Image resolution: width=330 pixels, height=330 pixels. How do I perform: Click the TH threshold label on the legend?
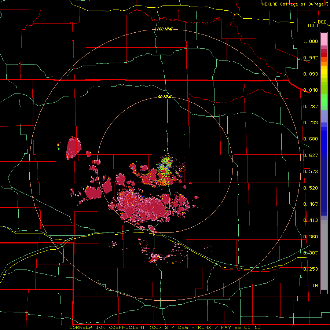point(315,285)
